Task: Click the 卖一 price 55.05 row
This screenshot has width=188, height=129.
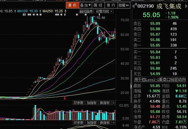Action: coord(160,45)
